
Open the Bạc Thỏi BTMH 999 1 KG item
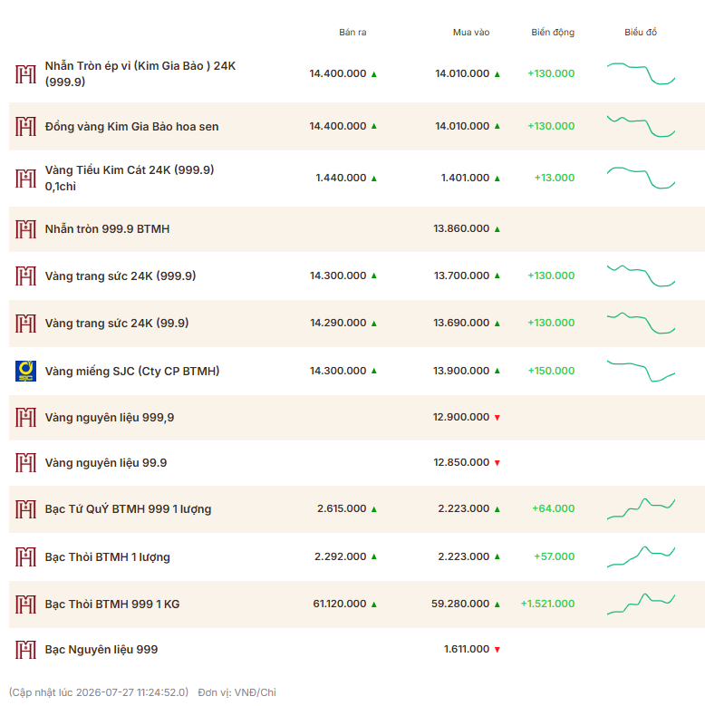[112, 604]
